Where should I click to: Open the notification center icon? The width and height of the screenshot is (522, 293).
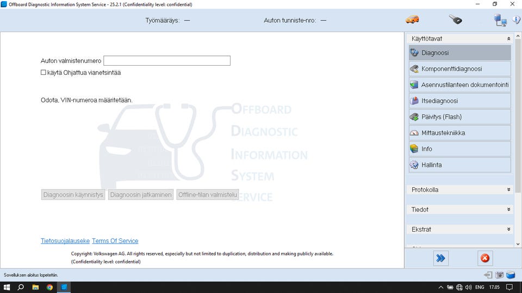click(x=509, y=287)
